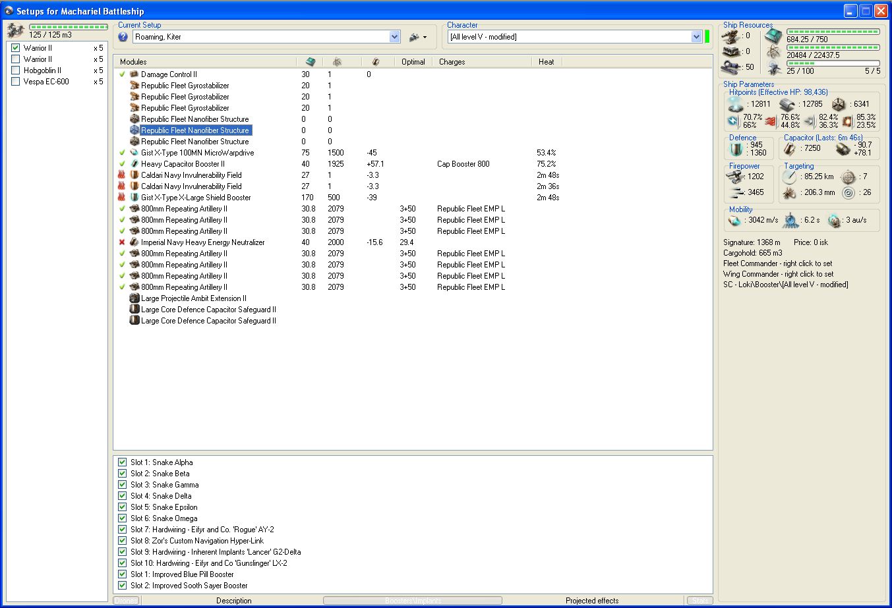Click the red X on Heavy Energy Neutralizer

[x=121, y=242]
